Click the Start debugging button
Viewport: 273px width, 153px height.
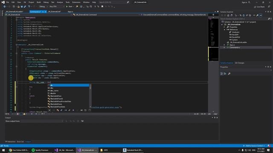tap(70, 7)
